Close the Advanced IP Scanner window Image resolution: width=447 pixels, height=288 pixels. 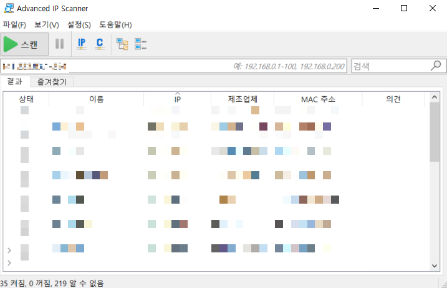coord(433,8)
